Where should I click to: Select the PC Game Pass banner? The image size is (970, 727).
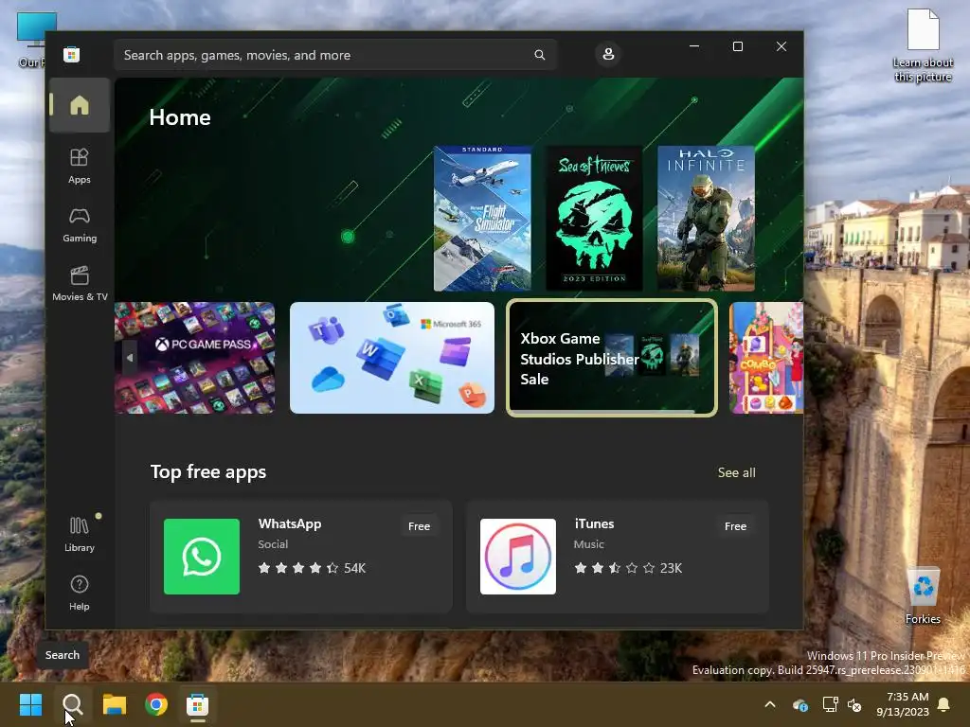pyautogui.click(x=195, y=358)
